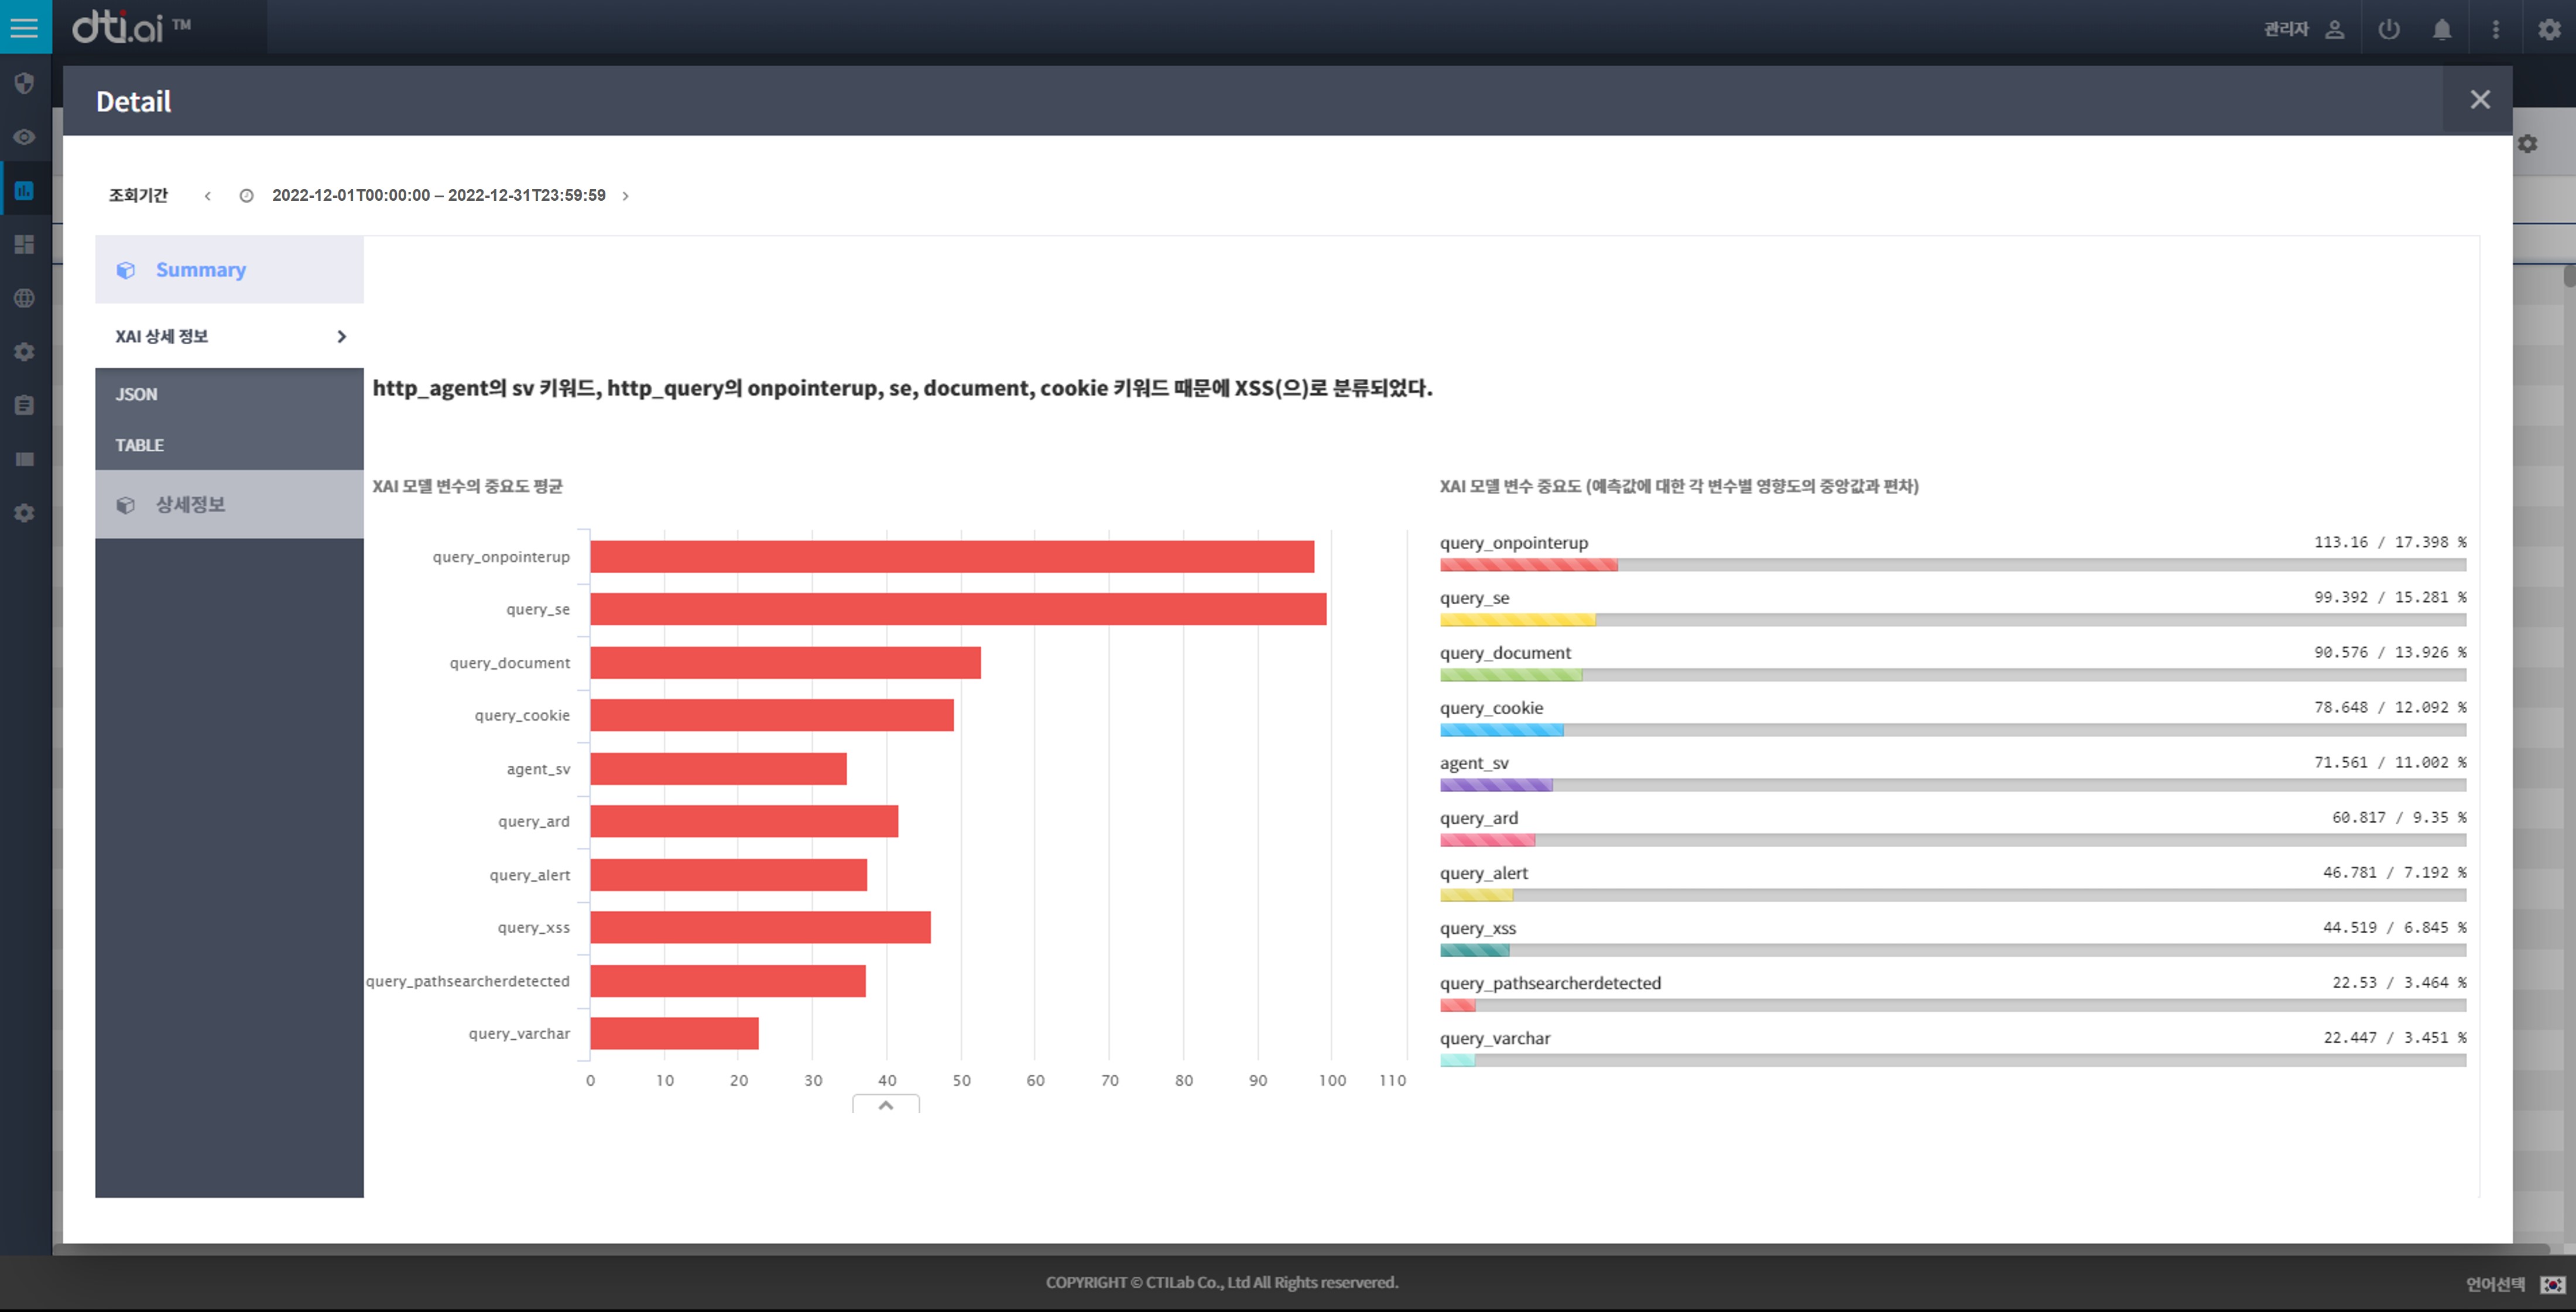
Task: Click the Korean flag language icon
Action: [x=2552, y=1284]
